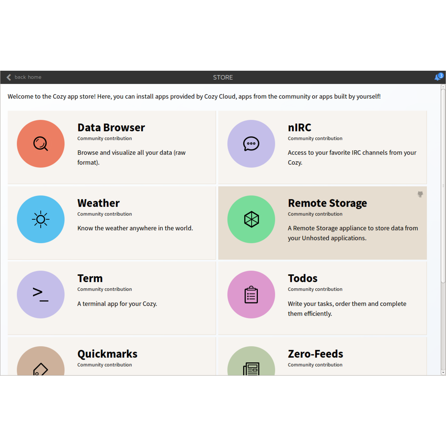This screenshot has width=446, height=446.
Task: Click the vertical scrollbar thumb
Action: coord(443,185)
